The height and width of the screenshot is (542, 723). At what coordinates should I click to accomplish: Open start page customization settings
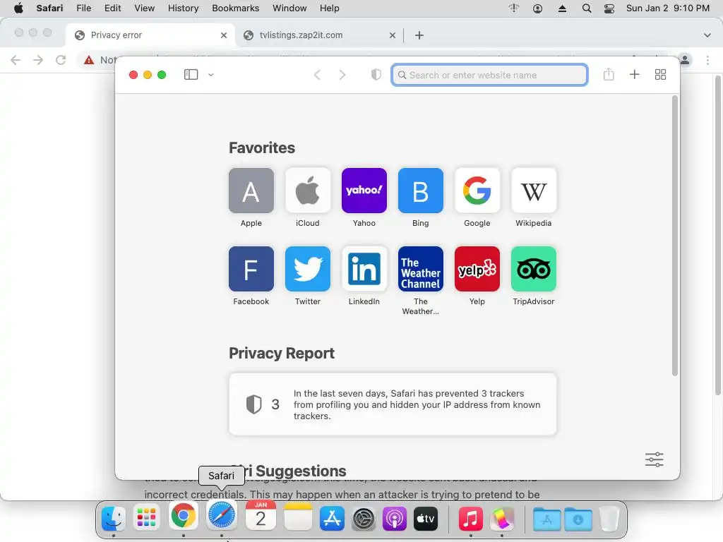(654, 459)
